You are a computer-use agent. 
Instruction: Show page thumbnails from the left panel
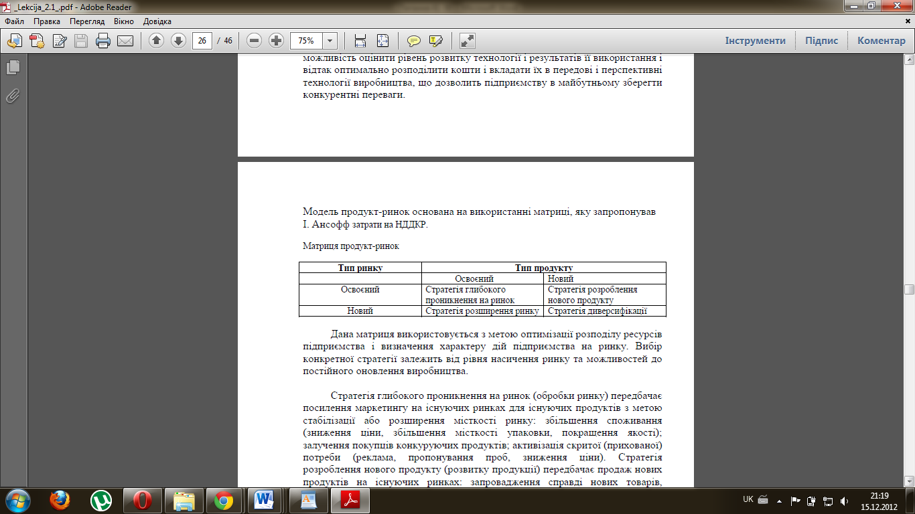point(13,67)
